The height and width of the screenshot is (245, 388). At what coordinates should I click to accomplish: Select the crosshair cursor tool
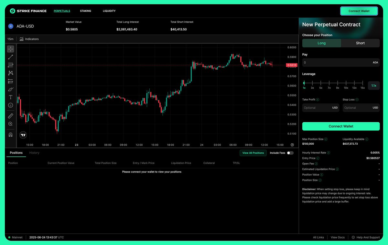pyautogui.click(x=10, y=49)
